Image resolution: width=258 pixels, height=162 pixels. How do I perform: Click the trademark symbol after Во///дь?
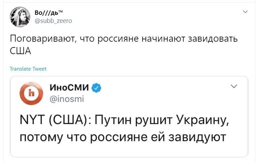point(61,11)
